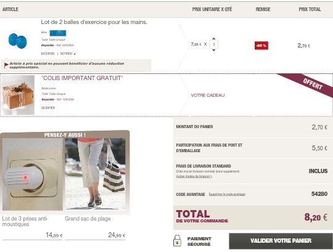
Task: Click the quantity input field
Action: (x=213, y=44)
